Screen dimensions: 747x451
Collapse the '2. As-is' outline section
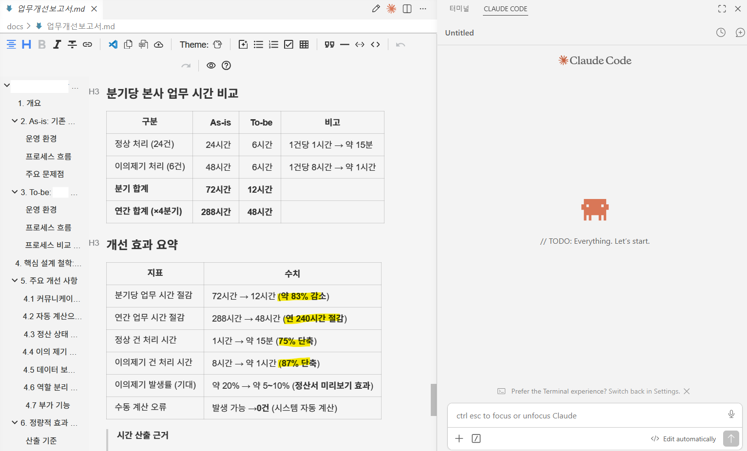tap(15, 121)
